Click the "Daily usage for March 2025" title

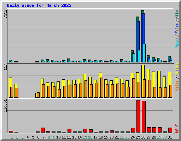click(39, 5)
